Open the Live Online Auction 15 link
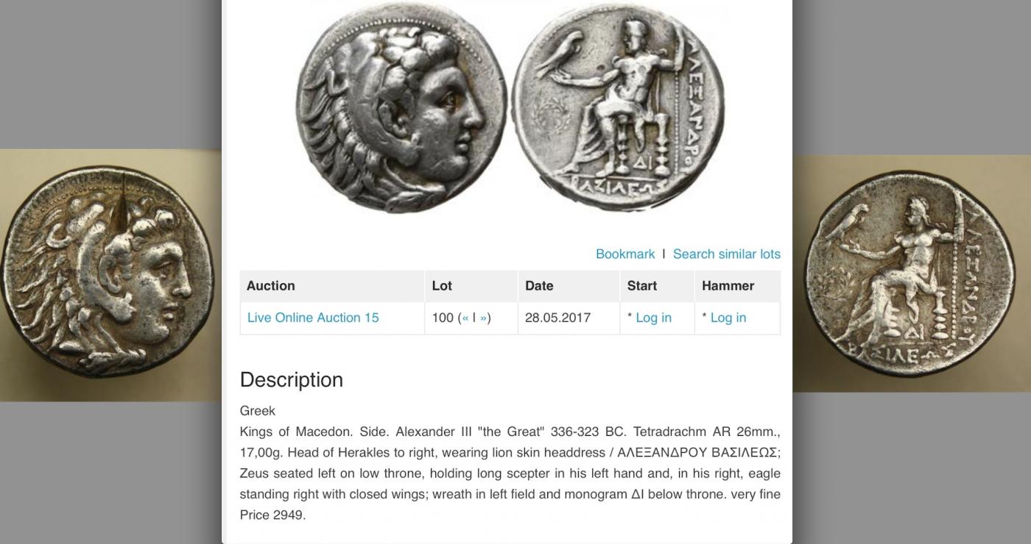The height and width of the screenshot is (544, 1031). coord(313,318)
